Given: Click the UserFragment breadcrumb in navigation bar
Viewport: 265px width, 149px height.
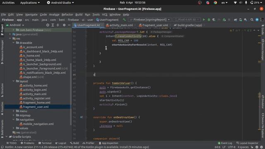Looking at the screenshot, I should click(x=107, y=20).
